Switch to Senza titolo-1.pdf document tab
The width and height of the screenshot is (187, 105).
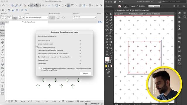(133, 10)
